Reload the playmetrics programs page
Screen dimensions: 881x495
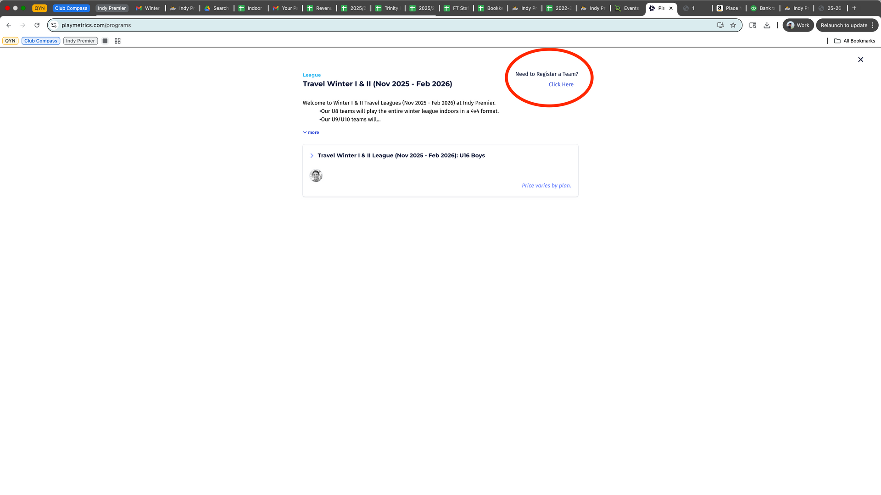point(37,25)
